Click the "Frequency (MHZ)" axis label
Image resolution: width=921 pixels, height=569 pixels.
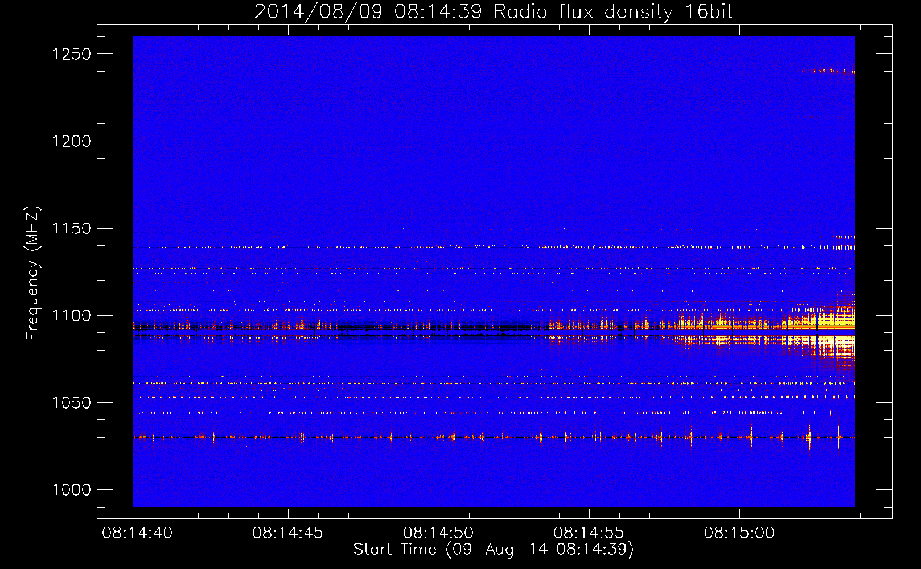(x=32, y=273)
